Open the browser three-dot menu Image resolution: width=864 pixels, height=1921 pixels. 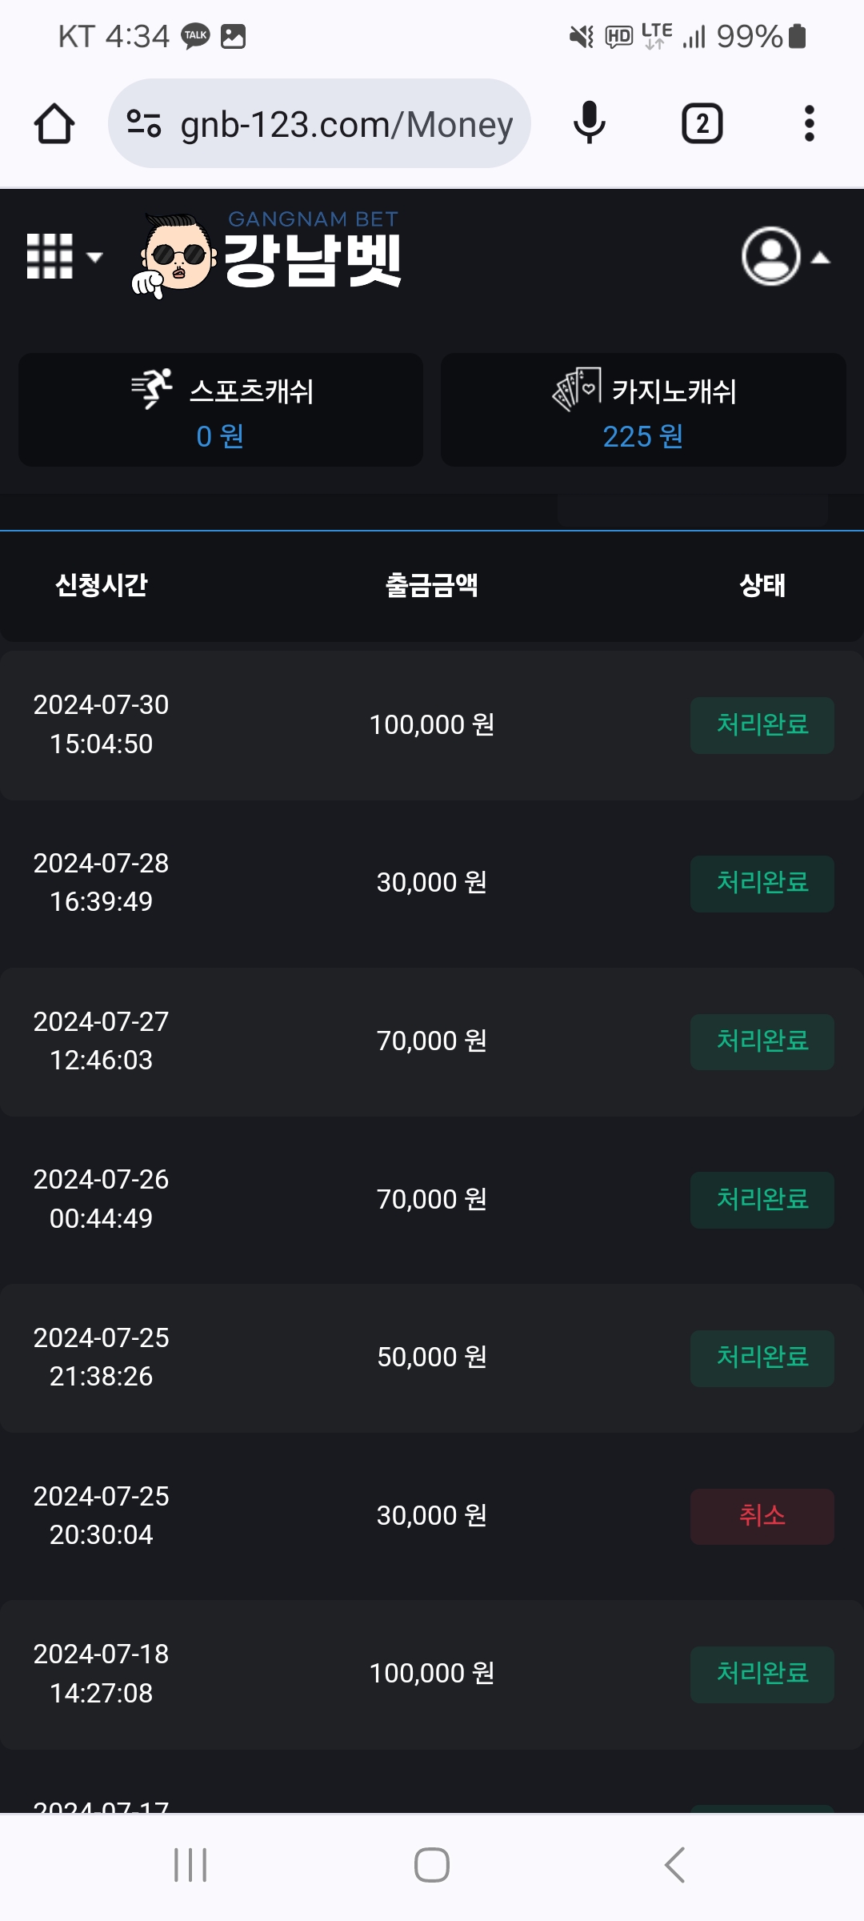(x=809, y=124)
